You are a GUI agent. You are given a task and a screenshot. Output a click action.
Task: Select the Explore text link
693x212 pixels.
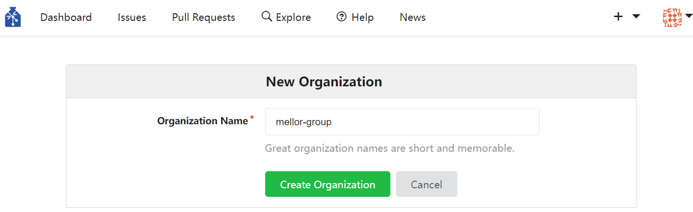coord(294,17)
